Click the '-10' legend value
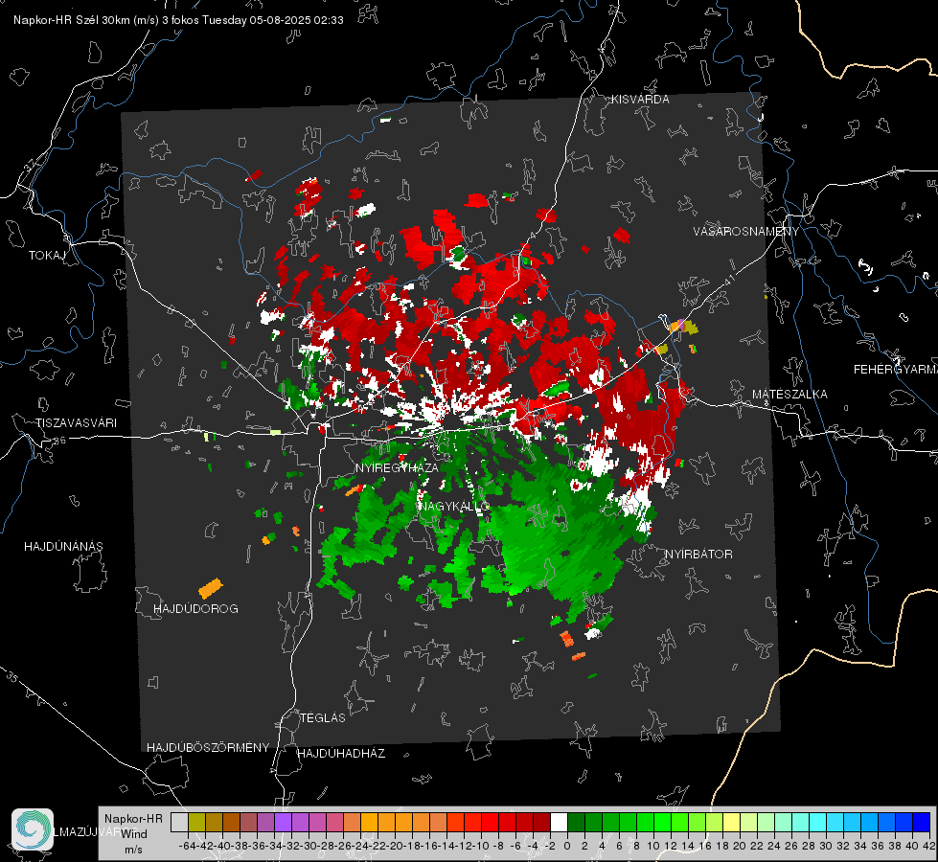 pyautogui.click(x=481, y=846)
